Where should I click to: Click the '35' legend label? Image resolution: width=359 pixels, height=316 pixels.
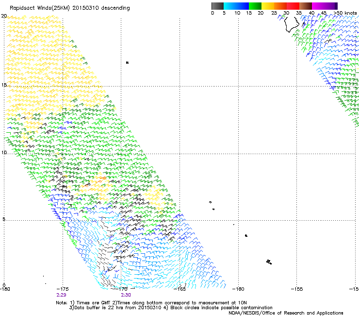click(x=299, y=13)
